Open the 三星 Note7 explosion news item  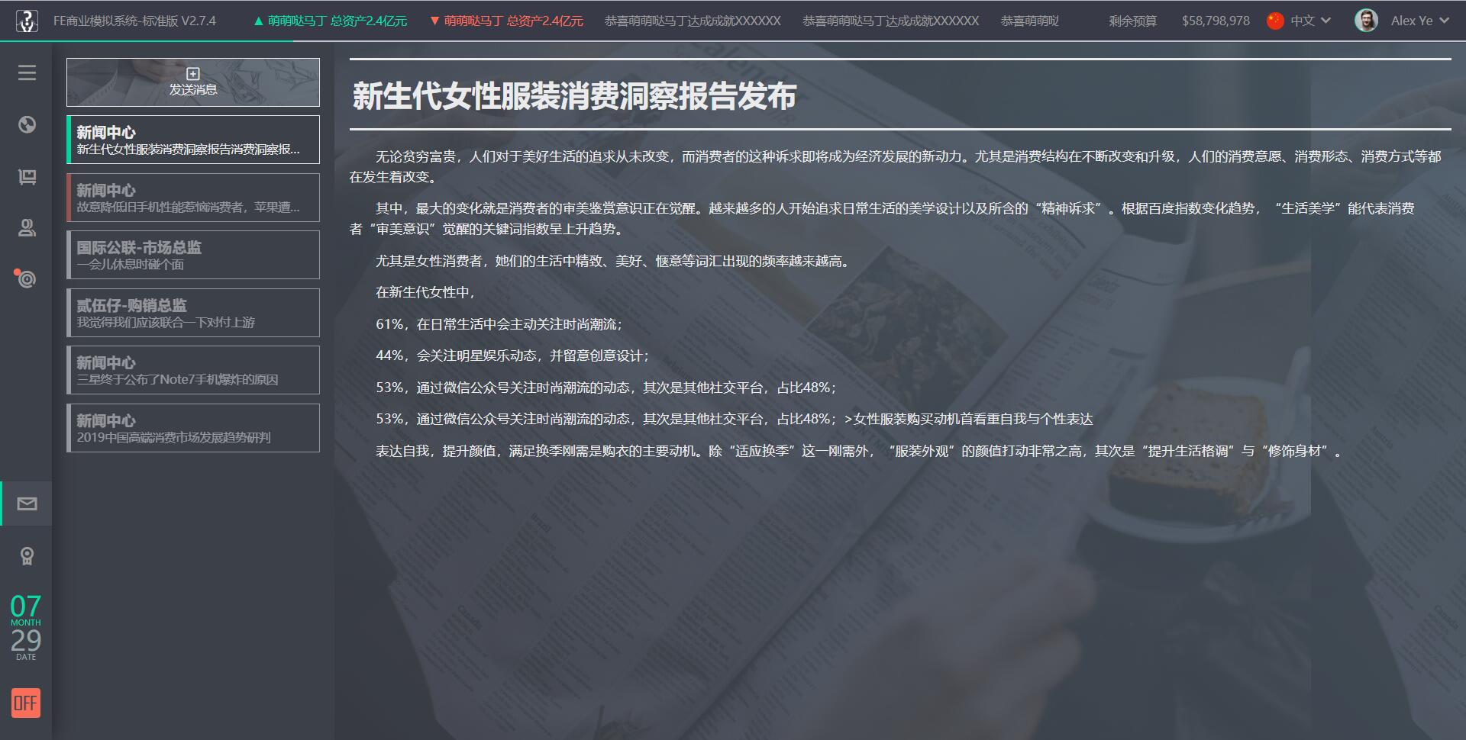pos(193,370)
